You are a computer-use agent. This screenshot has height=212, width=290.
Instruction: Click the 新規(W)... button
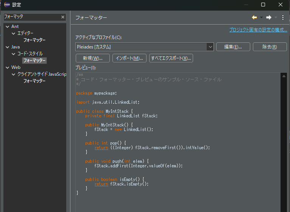(x=92, y=58)
